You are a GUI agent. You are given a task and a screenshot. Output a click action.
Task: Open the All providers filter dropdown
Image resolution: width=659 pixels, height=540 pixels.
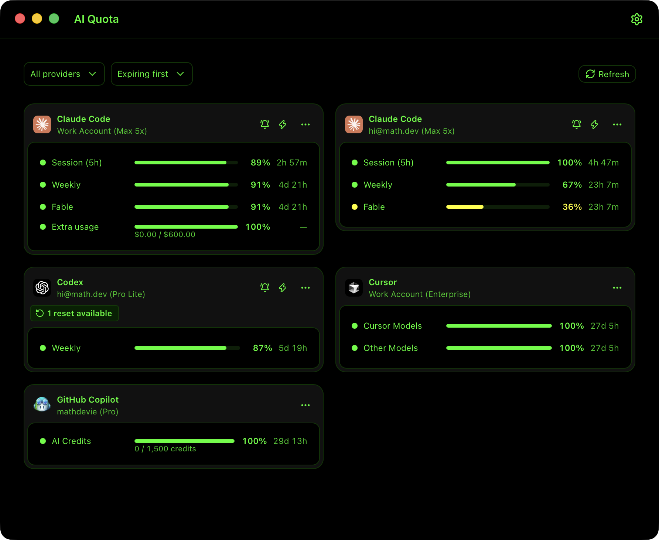pyautogui.click(x=64, y=74)
